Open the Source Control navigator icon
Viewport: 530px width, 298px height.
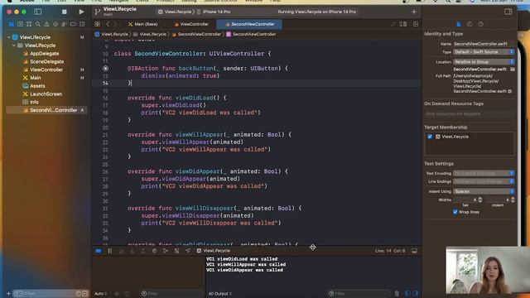[20, 24]
